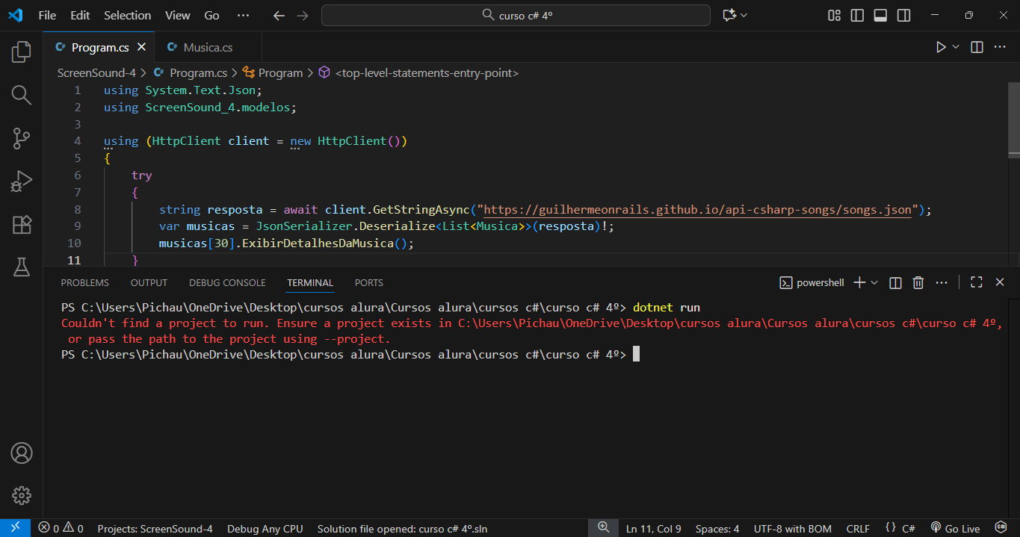Click Go Live in status bar
The height and width of the screenshot is (537, 1020).
point(955,529)
